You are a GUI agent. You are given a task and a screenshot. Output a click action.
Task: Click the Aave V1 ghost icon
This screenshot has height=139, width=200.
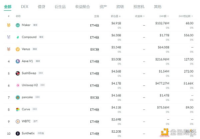(18, 61)
